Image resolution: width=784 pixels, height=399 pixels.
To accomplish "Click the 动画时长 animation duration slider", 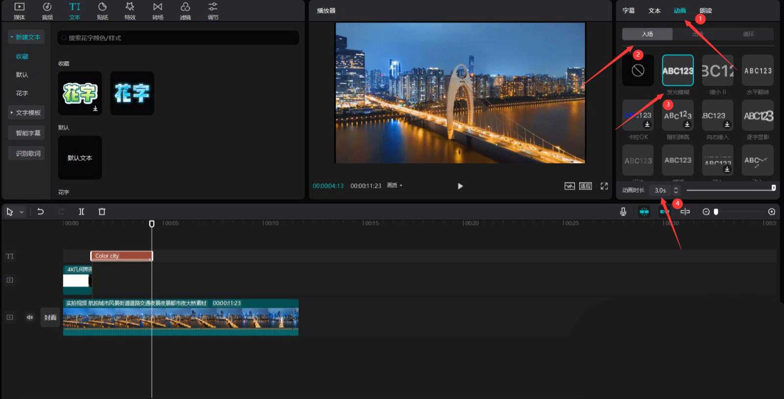I will 729,190.
